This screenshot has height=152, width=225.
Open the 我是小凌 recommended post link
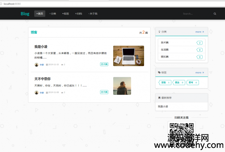(x=163, y=107)
